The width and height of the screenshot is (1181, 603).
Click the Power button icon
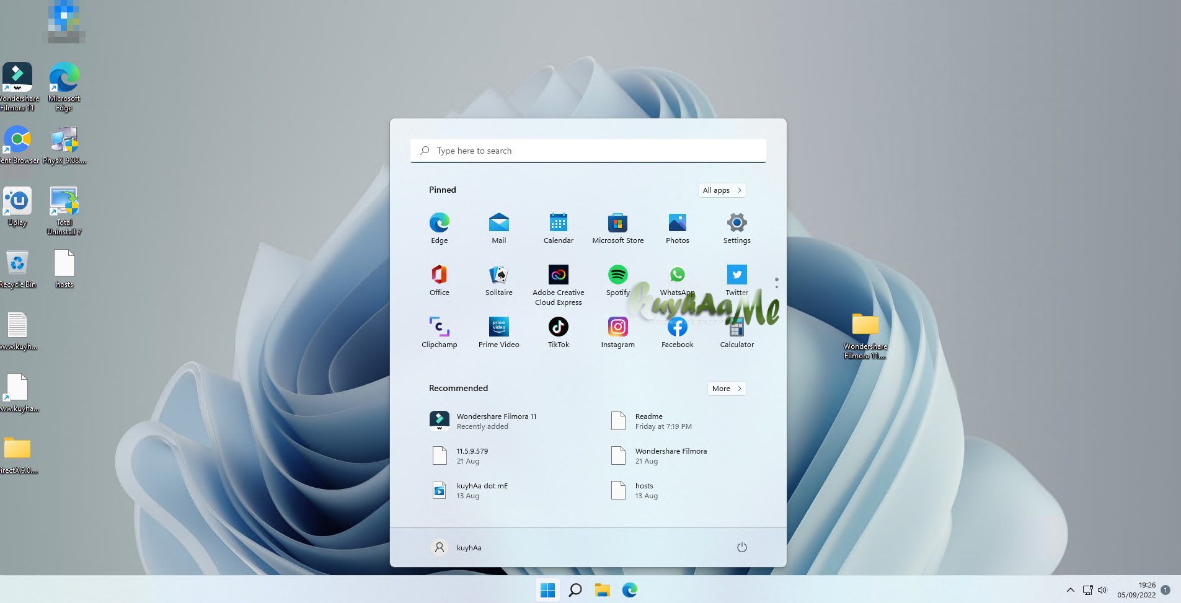tap(741, 547)
